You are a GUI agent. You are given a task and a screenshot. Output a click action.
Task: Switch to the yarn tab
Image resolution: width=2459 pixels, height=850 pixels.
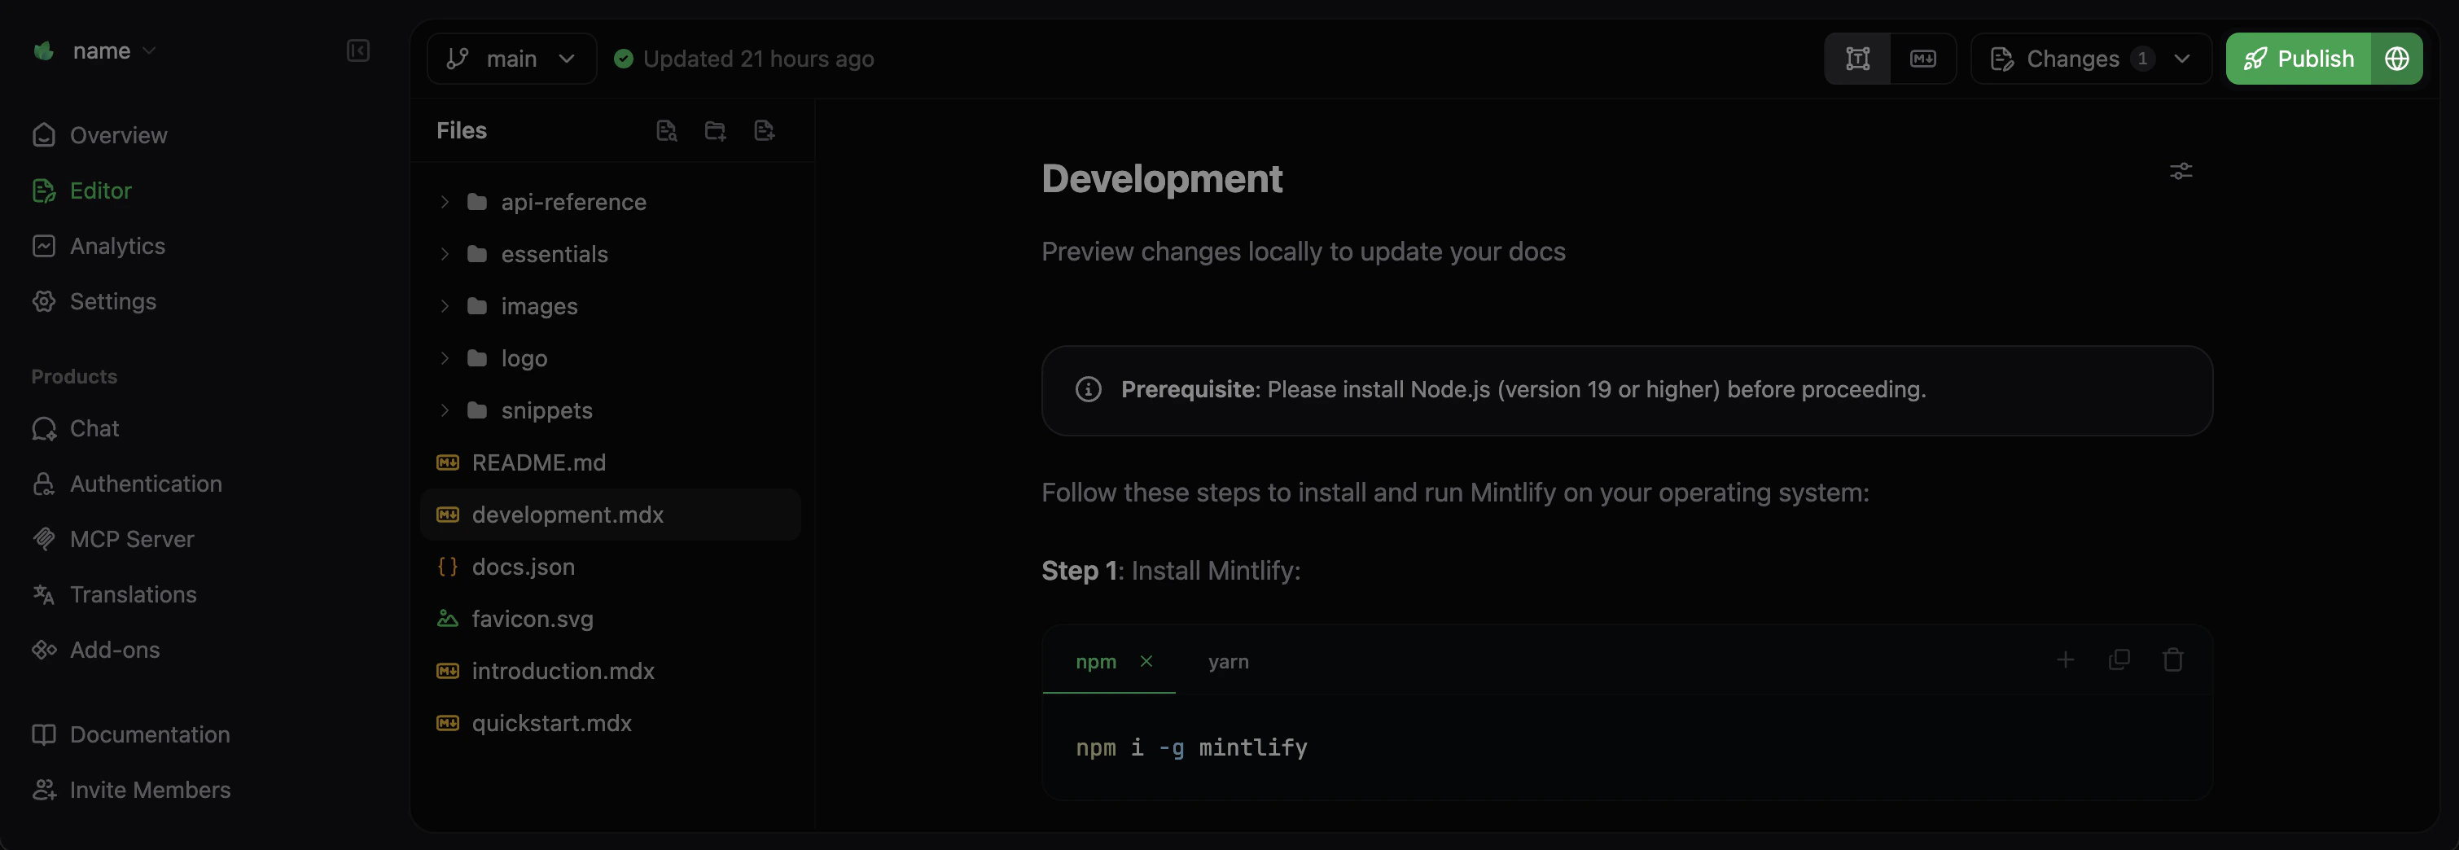click(x=1229, y=661)
